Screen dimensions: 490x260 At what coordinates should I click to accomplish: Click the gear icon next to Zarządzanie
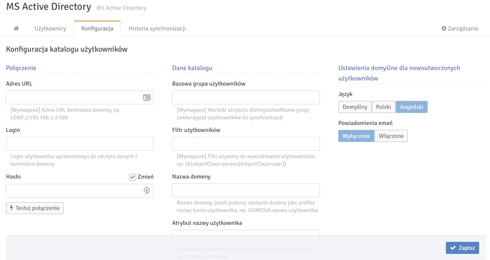444,28
